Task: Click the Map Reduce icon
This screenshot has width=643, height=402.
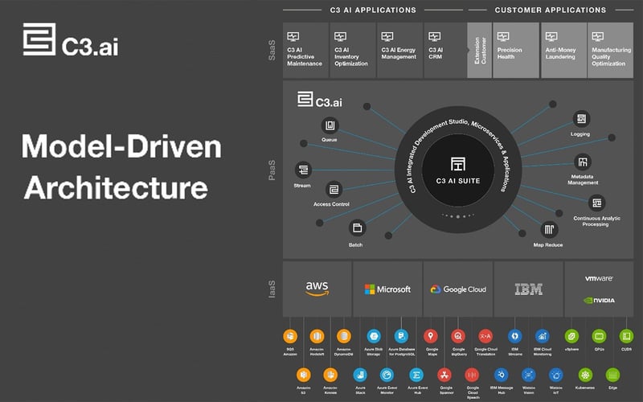Action: click(x=549, y=229)
